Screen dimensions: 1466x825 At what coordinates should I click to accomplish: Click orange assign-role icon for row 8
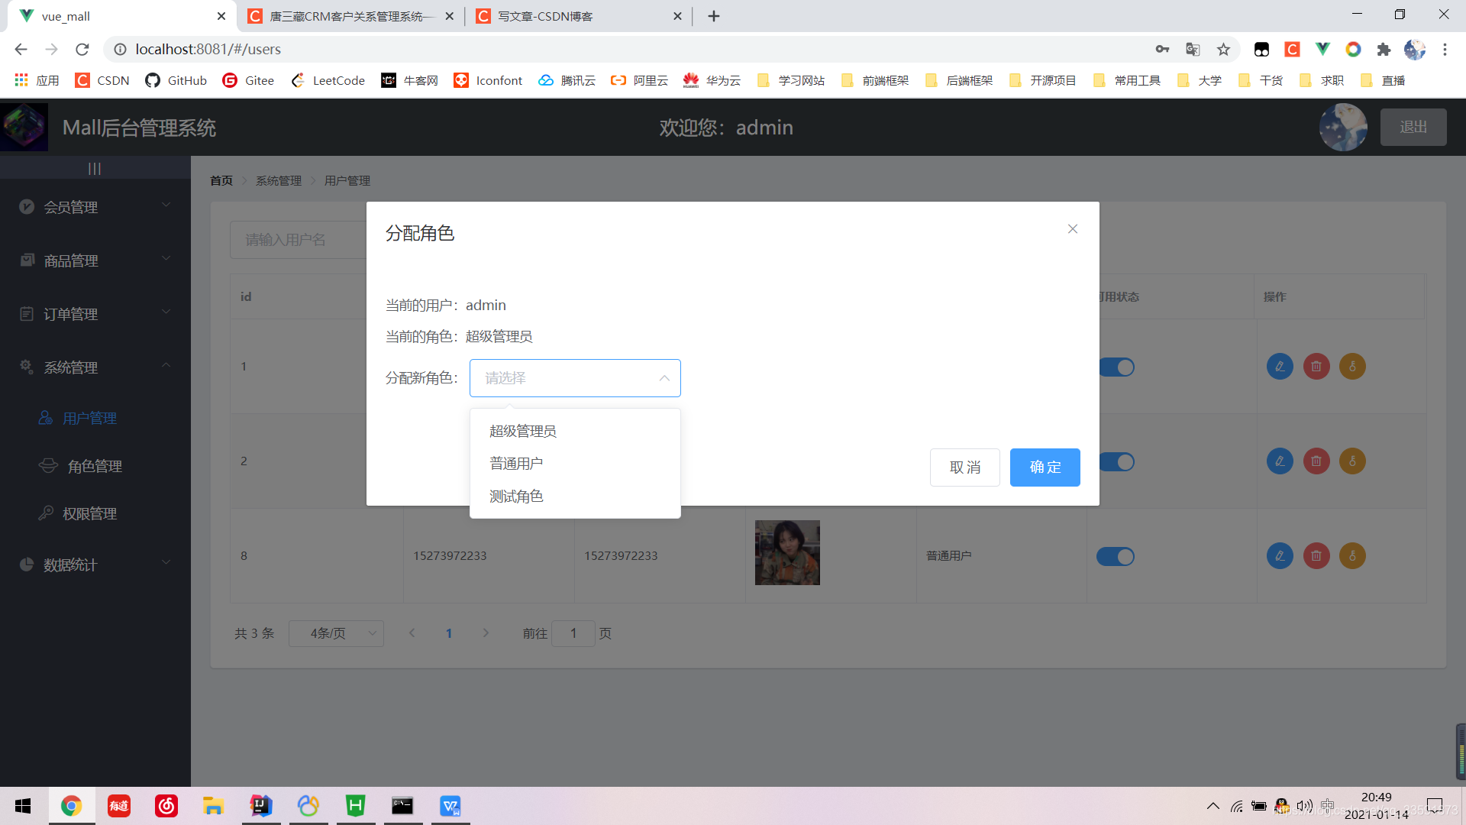pyautogui.click(x=1352, y=556)
